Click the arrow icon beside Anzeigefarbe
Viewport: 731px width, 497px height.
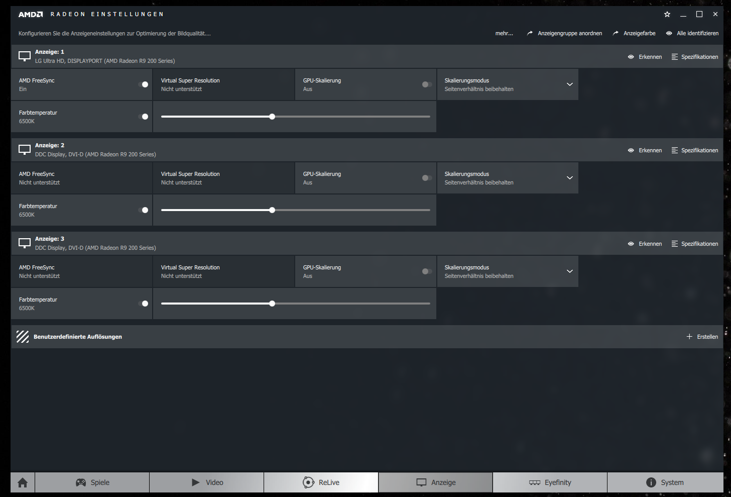[616, 33]
